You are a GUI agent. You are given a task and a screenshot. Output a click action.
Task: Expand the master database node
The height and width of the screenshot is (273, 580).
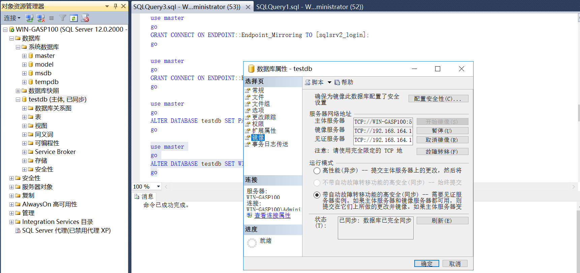coord(24,56)
